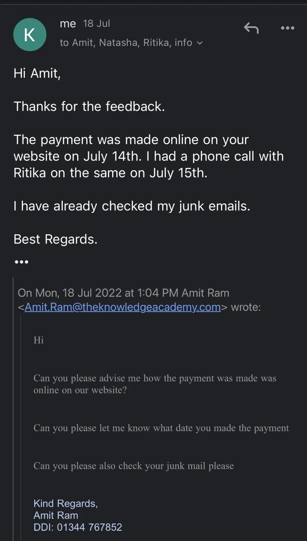Tap quoted line asking what date you paid
Screen dimensions: 307x541
point(161,428)
